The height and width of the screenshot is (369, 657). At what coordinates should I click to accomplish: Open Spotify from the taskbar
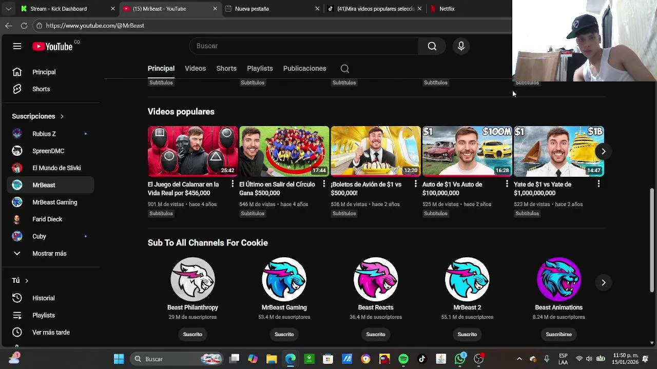tap(403, 359)
